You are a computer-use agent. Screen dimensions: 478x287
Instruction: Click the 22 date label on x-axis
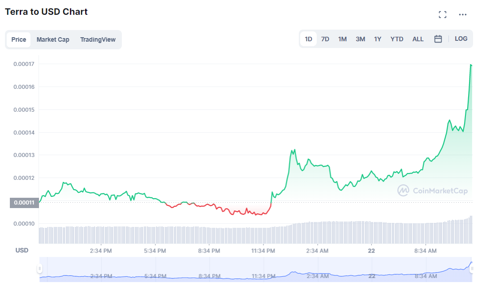pyautogui.click(x=371, y=251)
